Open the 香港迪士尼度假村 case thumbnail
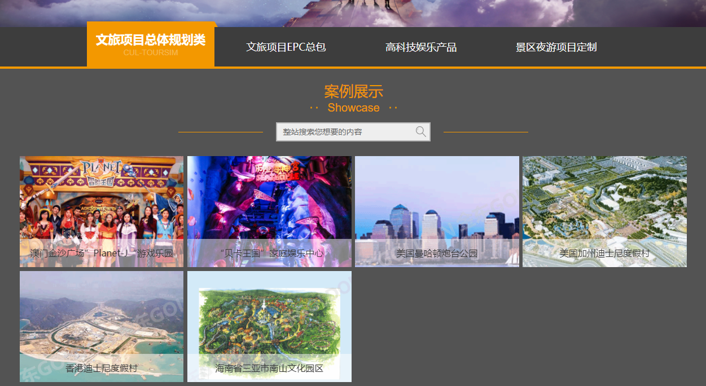 [x=102, y=326]
